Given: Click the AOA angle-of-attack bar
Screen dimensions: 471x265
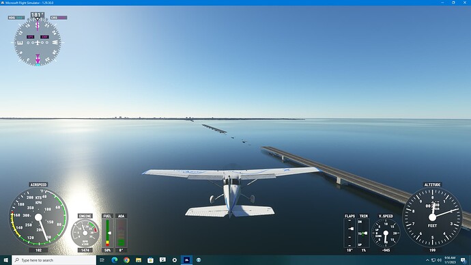Looking at the screenshot, I should coord(121,233).
